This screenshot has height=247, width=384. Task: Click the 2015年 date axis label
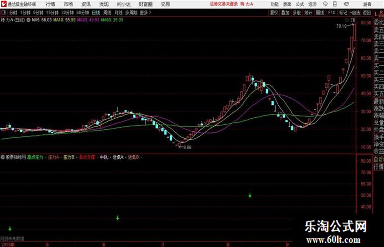(8, 244)
